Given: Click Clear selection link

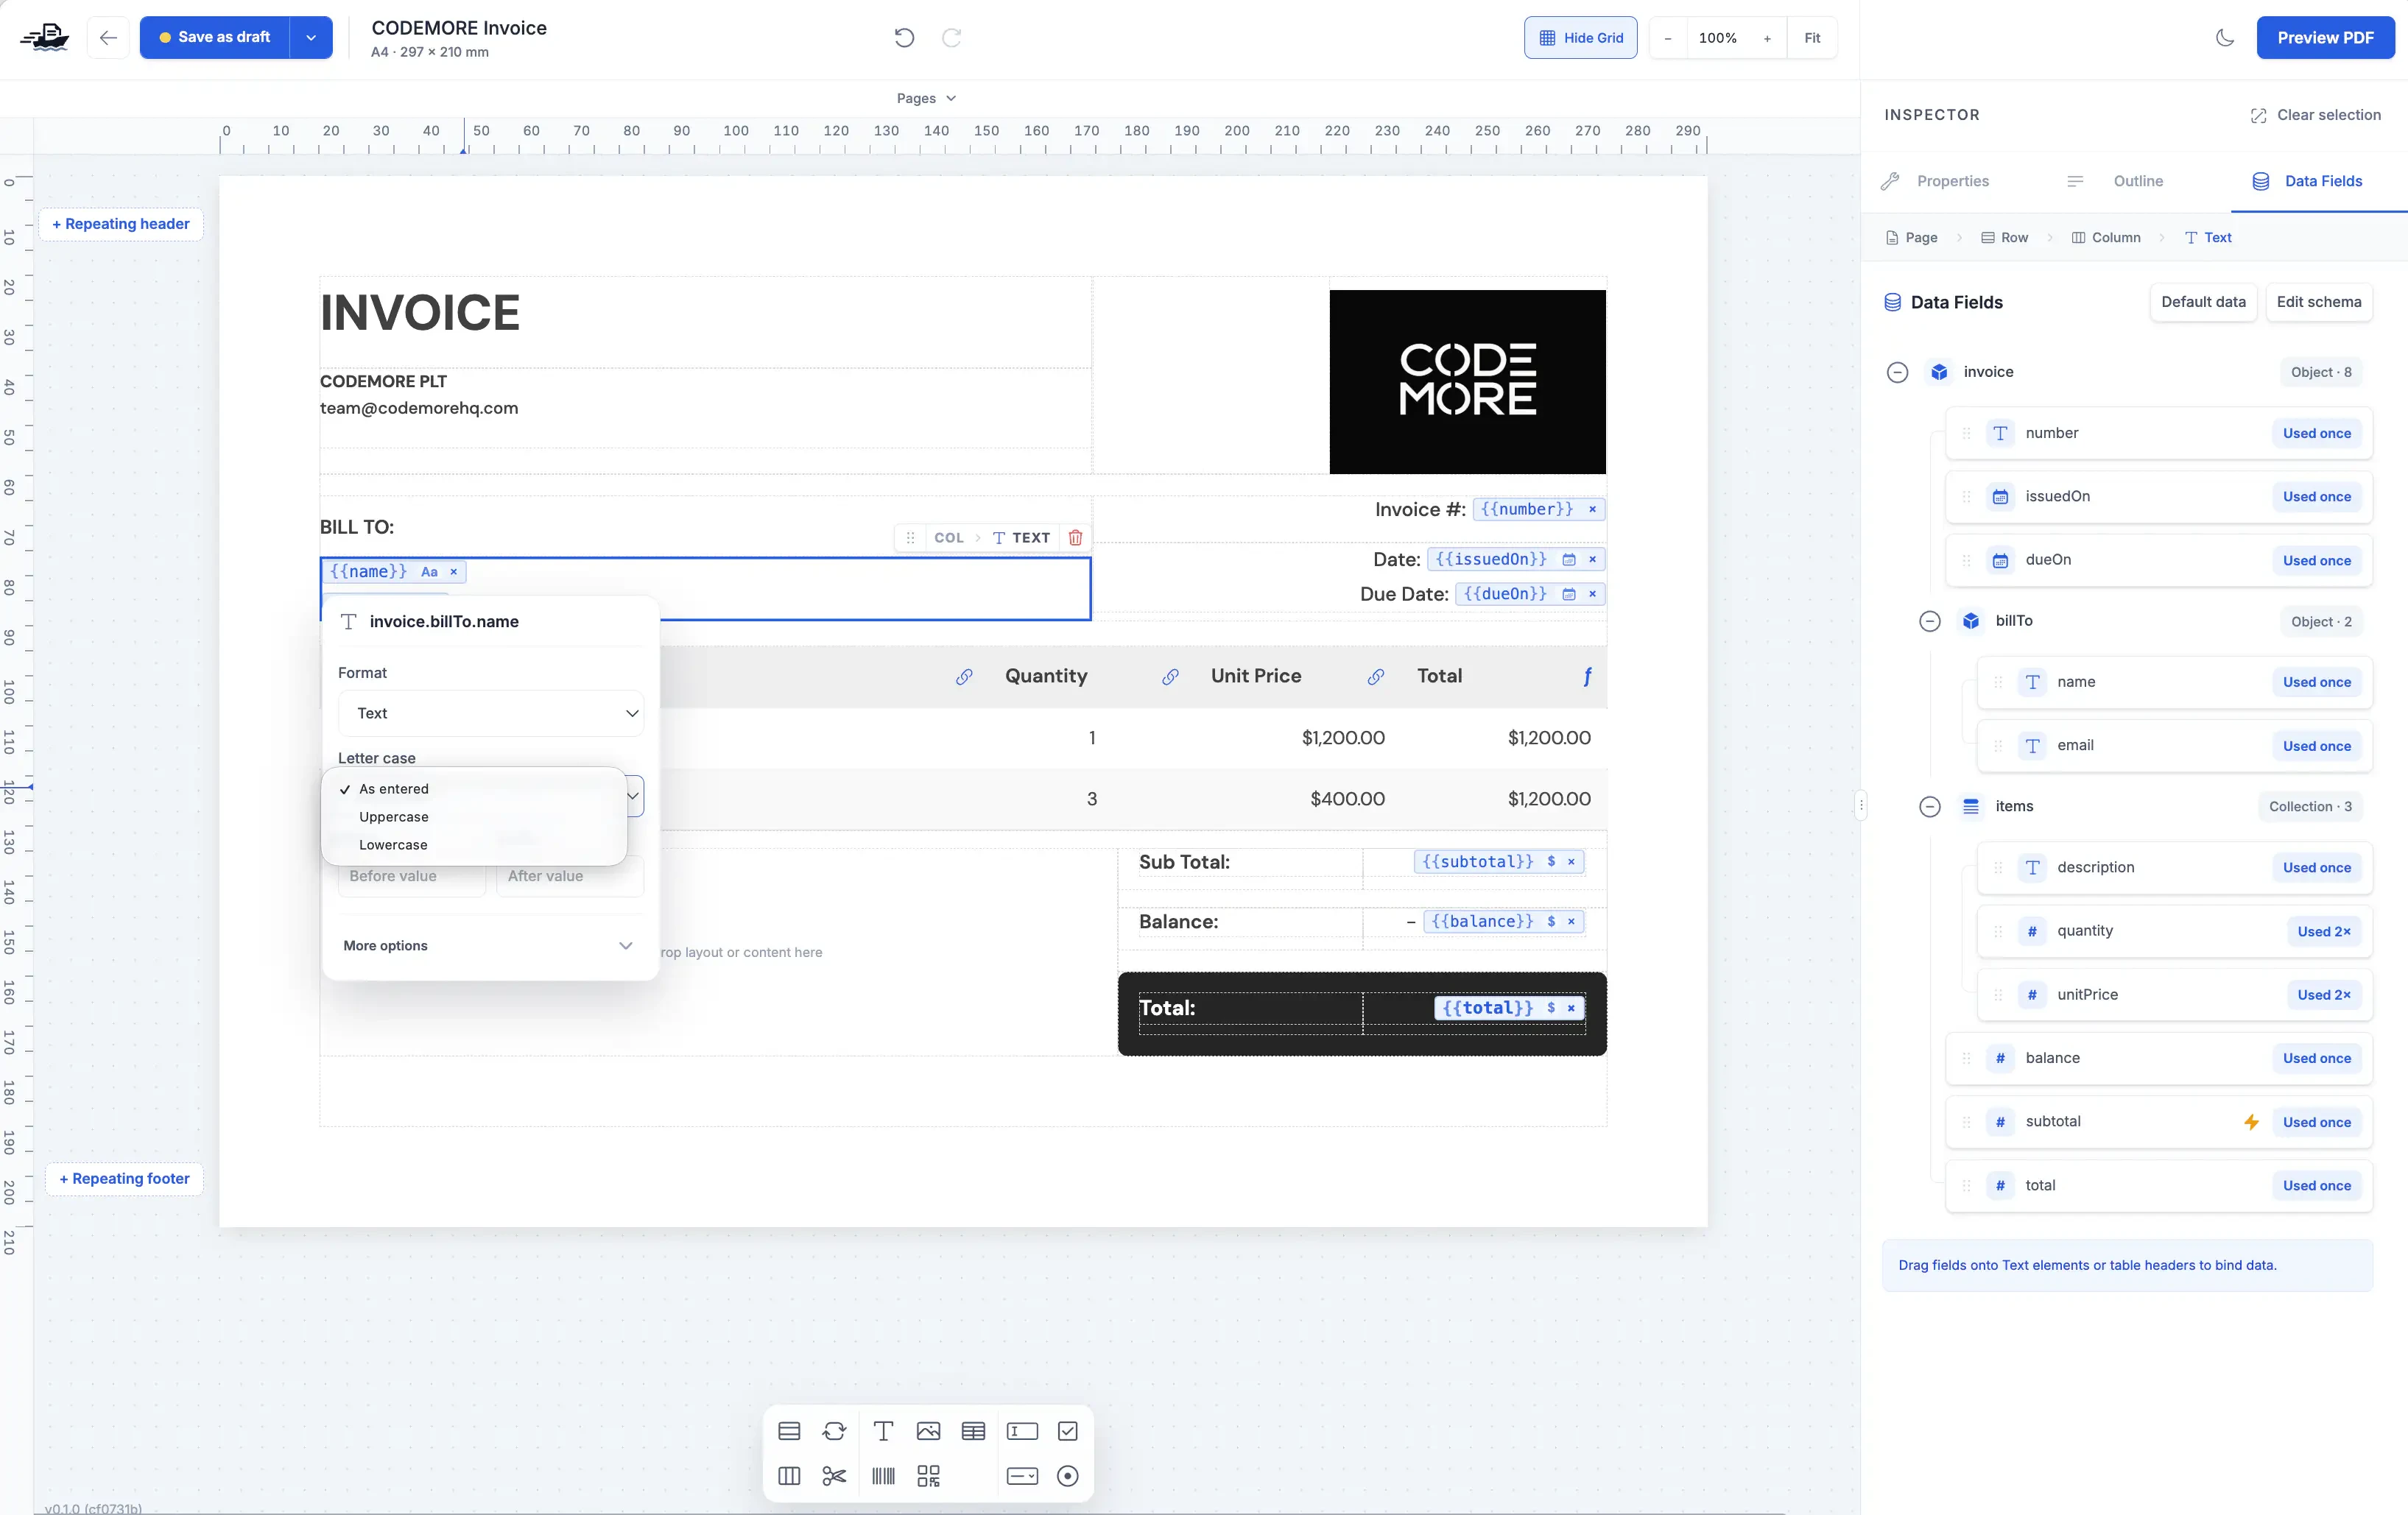Looking at the screenshot, I should [2315, 115].
